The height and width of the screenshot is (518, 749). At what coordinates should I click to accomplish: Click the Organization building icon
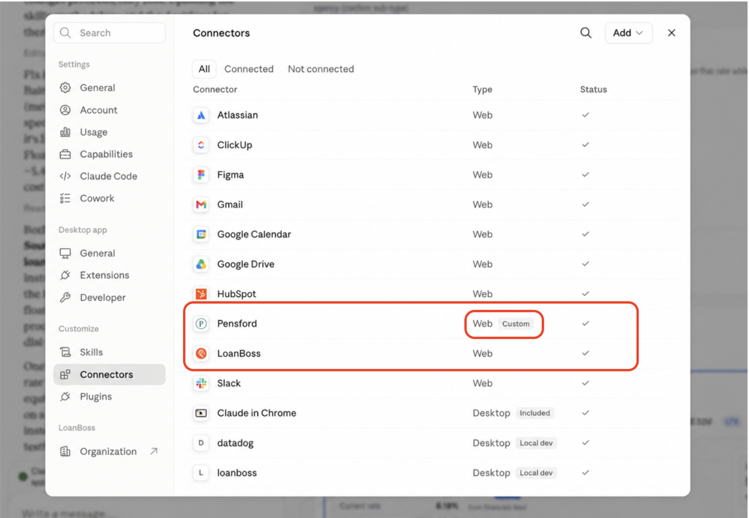pos(65,452)
